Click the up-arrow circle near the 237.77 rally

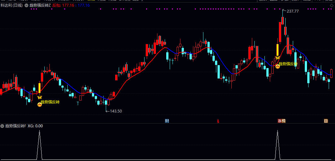click(x=277, y=66)
